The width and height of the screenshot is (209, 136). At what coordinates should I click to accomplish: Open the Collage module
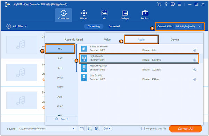pyautogui.click(x=125, y=15)
